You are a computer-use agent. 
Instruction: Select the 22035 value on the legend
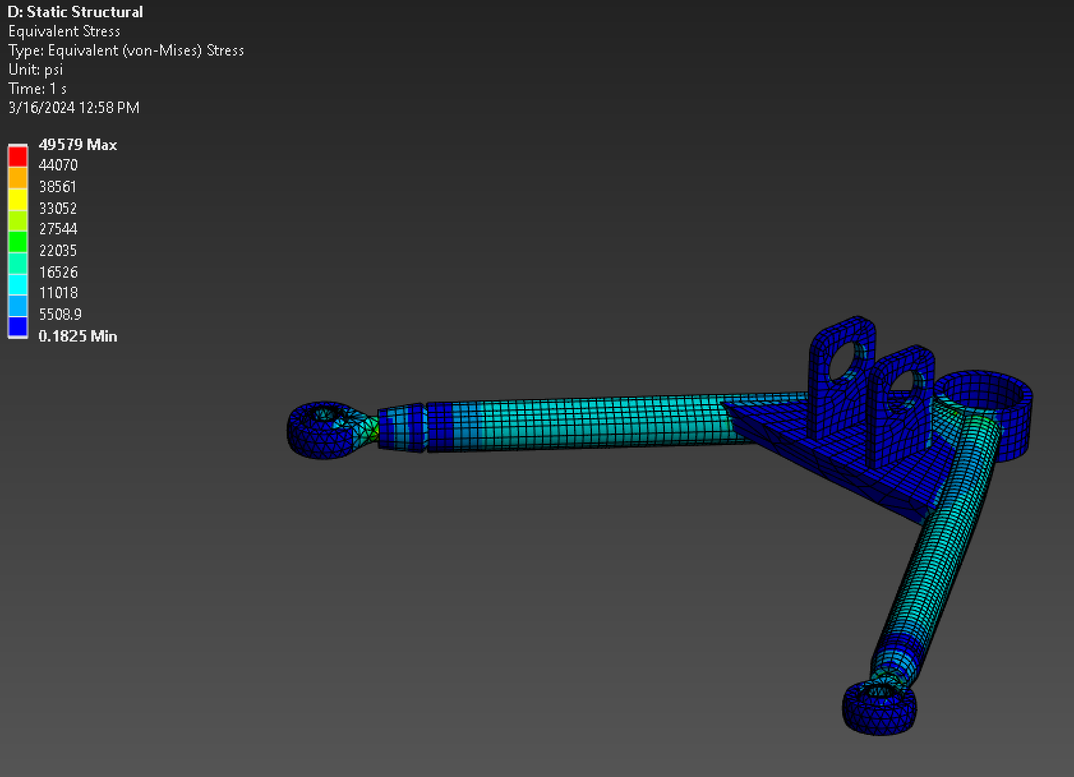pos(58,250)
